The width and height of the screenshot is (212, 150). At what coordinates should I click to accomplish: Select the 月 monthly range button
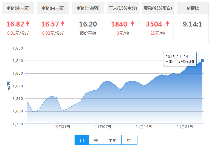(x=82, y=140)
